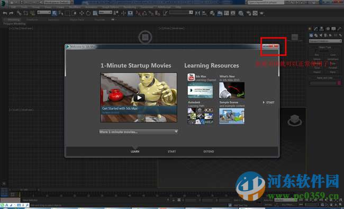Choose the Select and Move tool

point(82,13)
